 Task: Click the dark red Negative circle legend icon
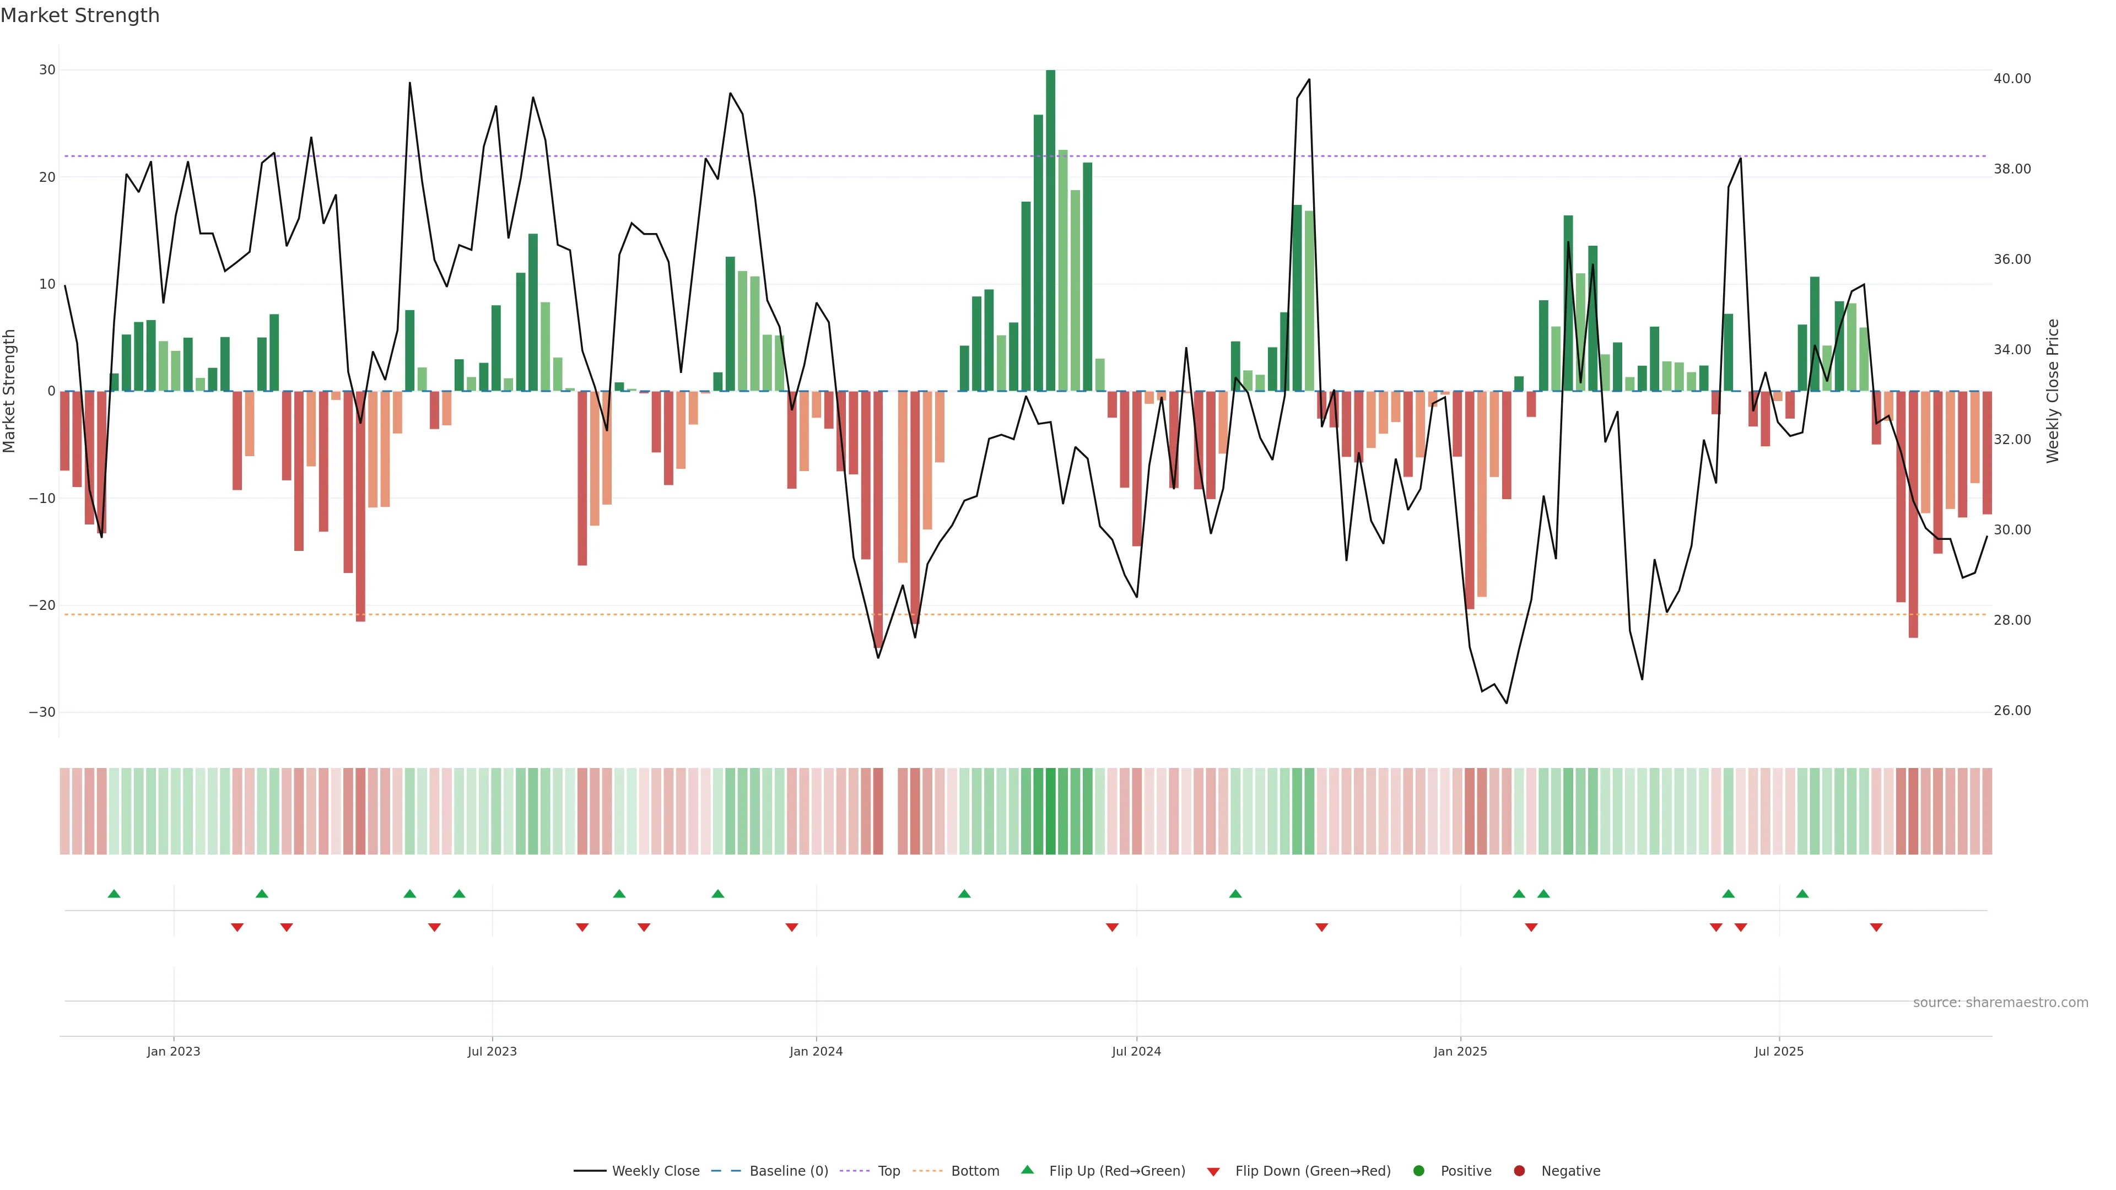click(1519, 1171)
